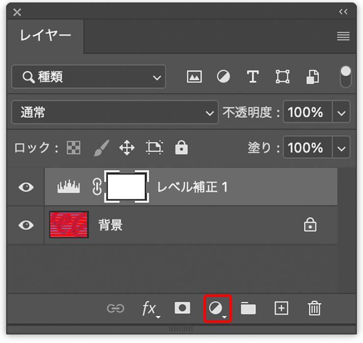This screenshot has height=343, width=363.
Task: Create a new layer
Action: (x=281, y=308)
